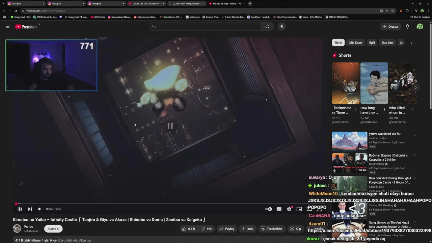Open the browser apps grid icon
The height and width of the screenshot is (243, 432).
point(4,17)
